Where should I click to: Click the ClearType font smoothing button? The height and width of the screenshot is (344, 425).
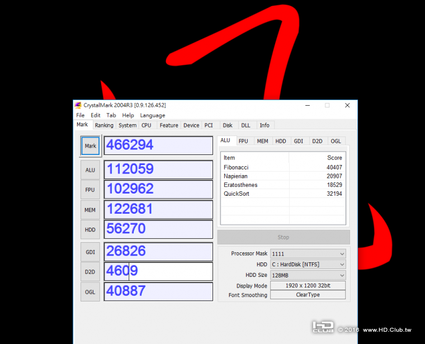click(x=308, y=295)
